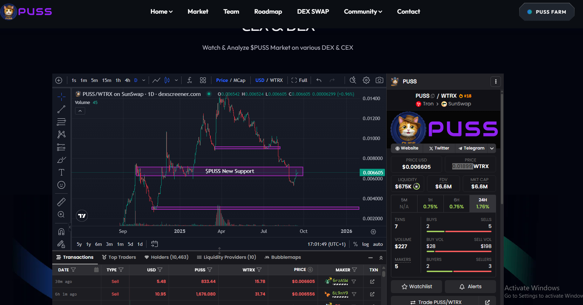Switch to the Top Traders tab
This screenshot has width=583, height=305.
[119, 257]
